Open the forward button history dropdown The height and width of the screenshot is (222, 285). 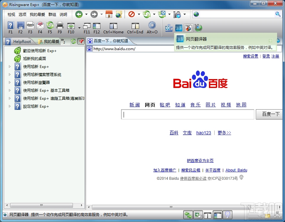[x=101, y=14]
